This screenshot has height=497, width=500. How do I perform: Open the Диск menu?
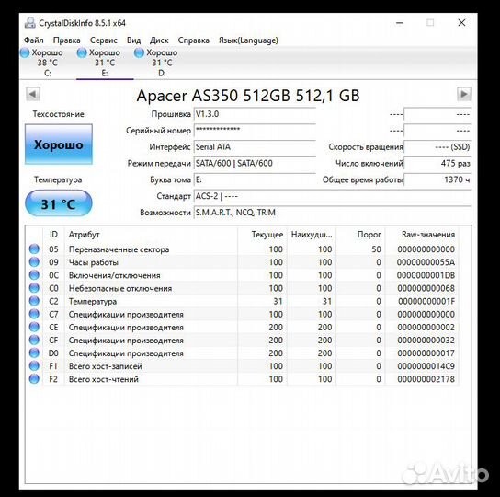point(159,40)
